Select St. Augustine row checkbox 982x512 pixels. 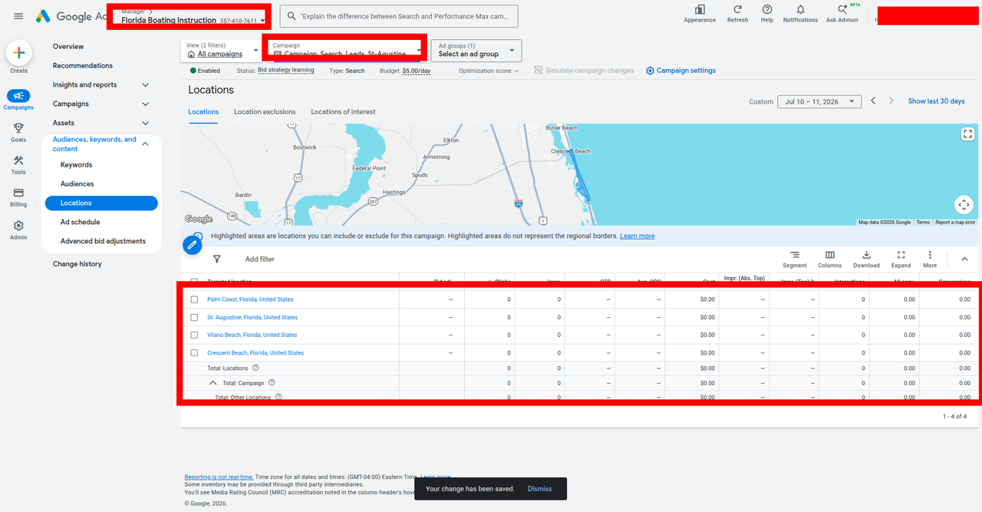pyautogui.click(x=194, y=317)
